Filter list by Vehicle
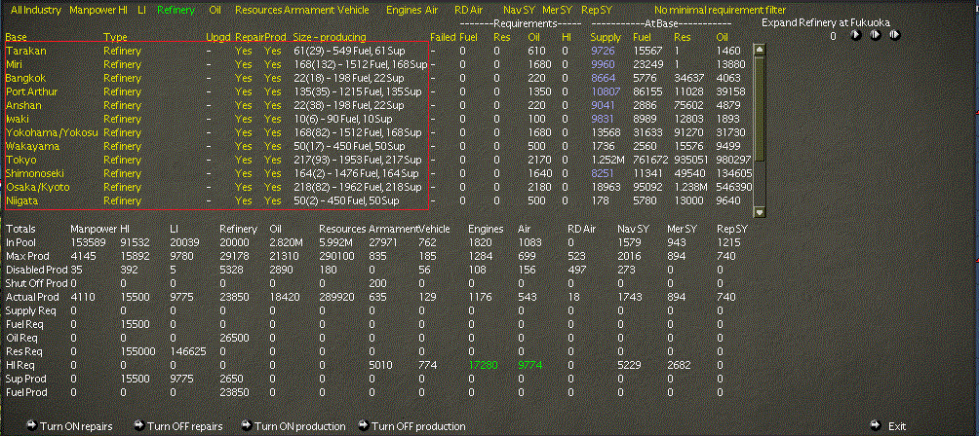 pos(353,10)
